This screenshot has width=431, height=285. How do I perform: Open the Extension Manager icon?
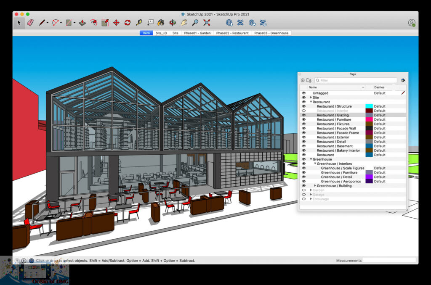[x=263, y=23]
